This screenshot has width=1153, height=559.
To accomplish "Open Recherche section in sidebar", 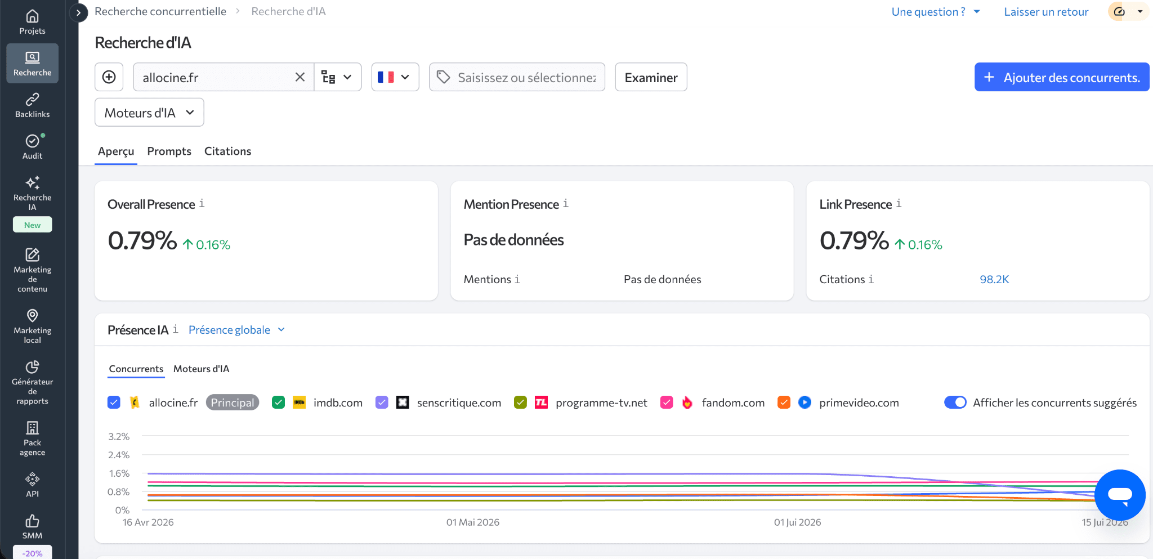I will click(x=32, y=64).
